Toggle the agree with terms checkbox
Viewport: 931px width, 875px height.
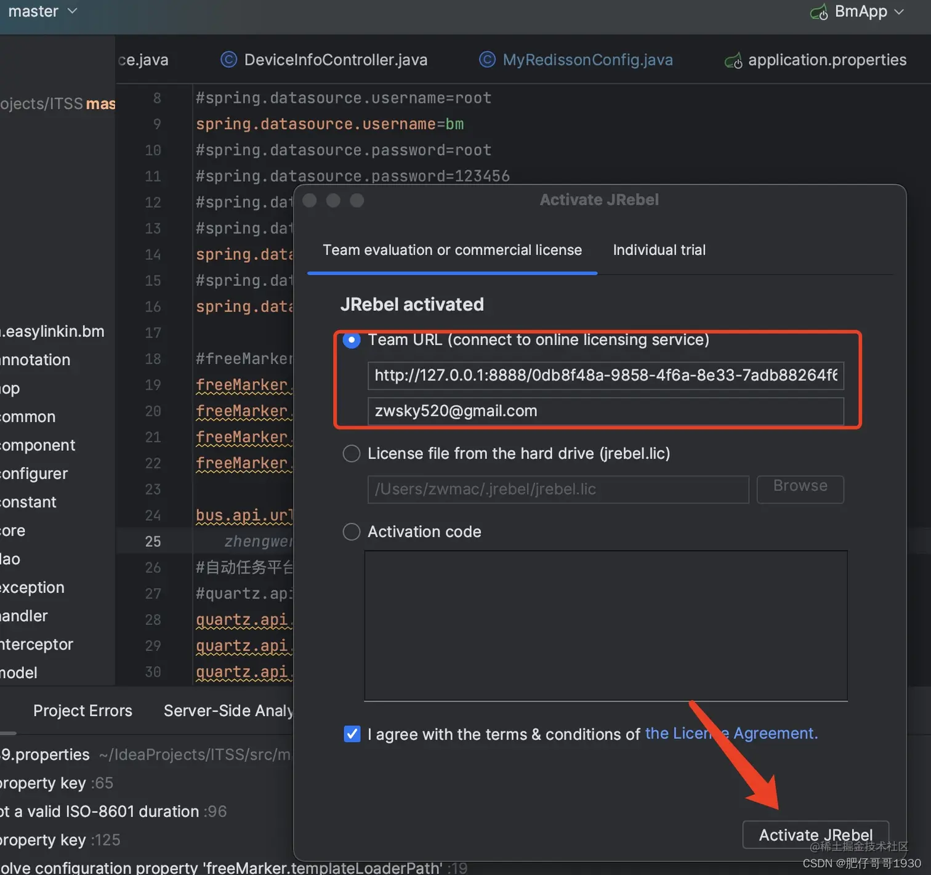[352, 734]
